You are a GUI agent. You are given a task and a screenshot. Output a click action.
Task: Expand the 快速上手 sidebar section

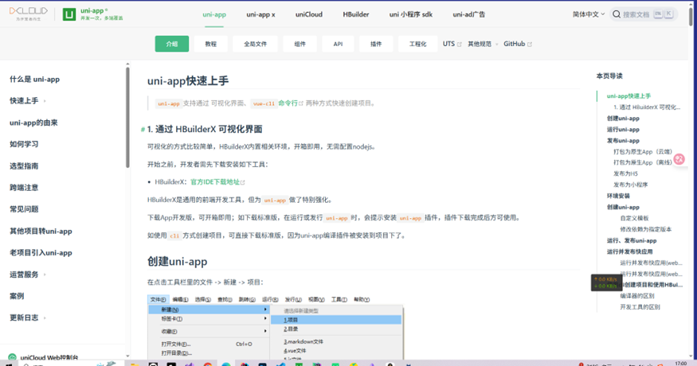pyautogui.click(x=28, y=101)
